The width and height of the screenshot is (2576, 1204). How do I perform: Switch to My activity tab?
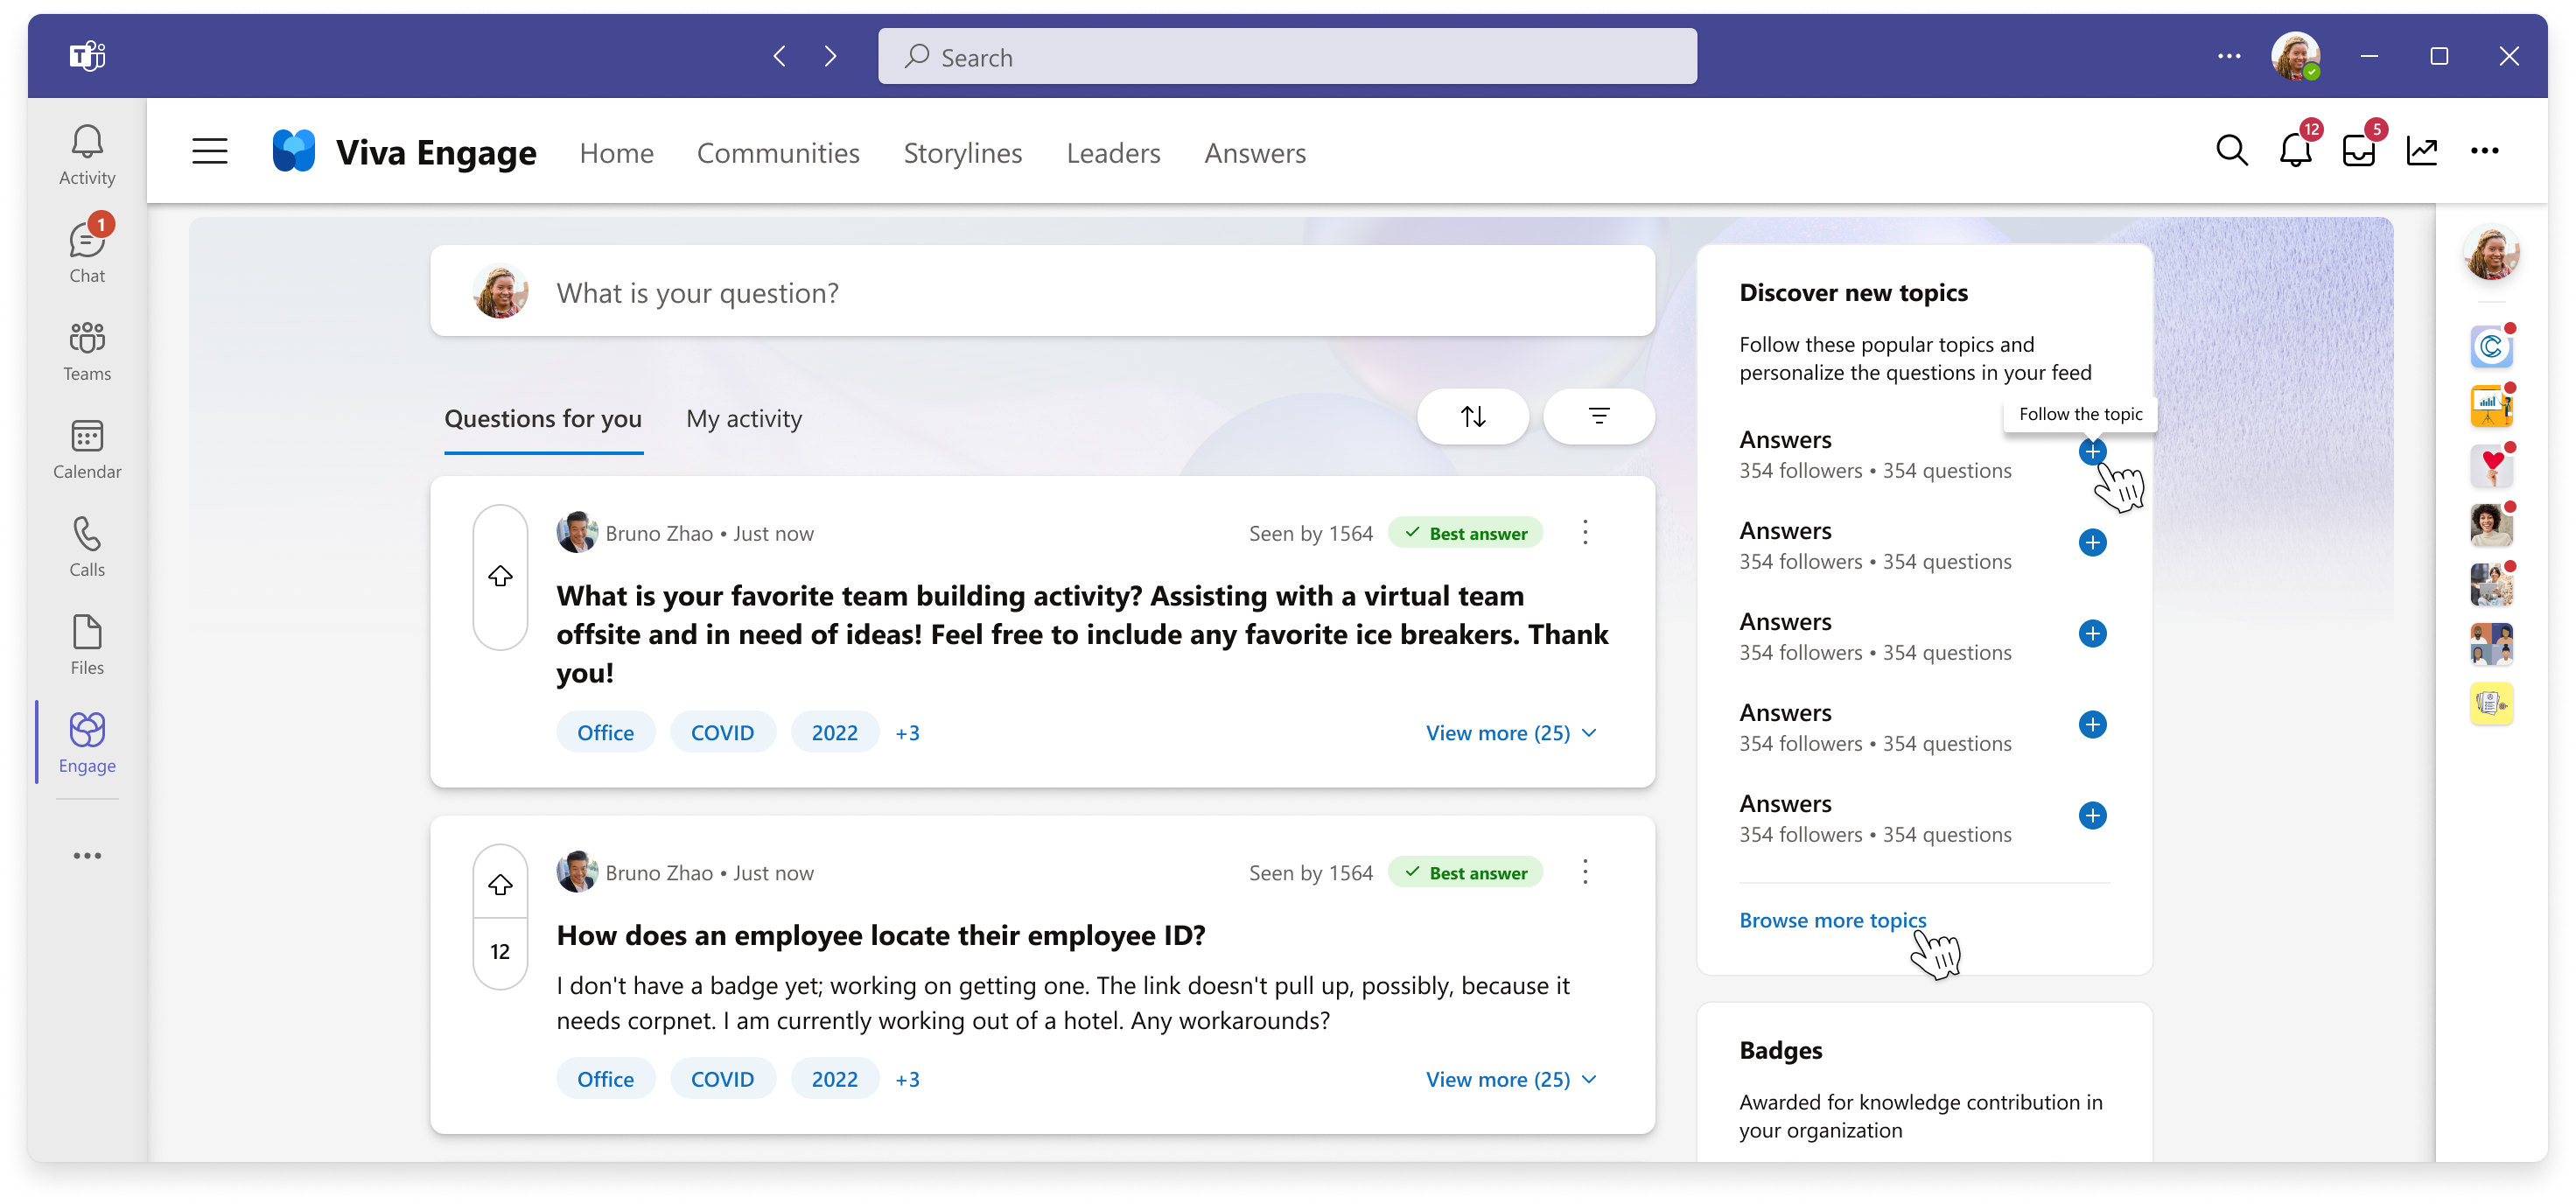(745, 417)
